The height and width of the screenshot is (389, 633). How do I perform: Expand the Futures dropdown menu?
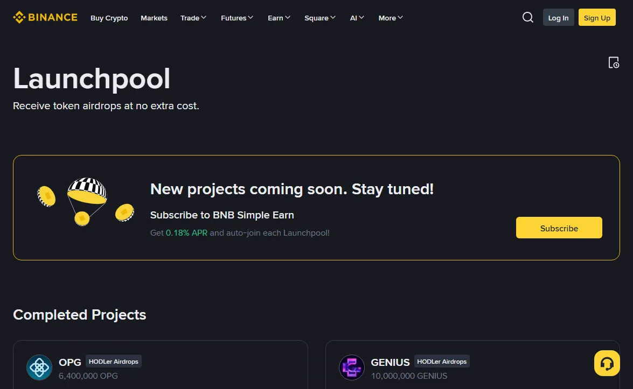pos(237,18)
